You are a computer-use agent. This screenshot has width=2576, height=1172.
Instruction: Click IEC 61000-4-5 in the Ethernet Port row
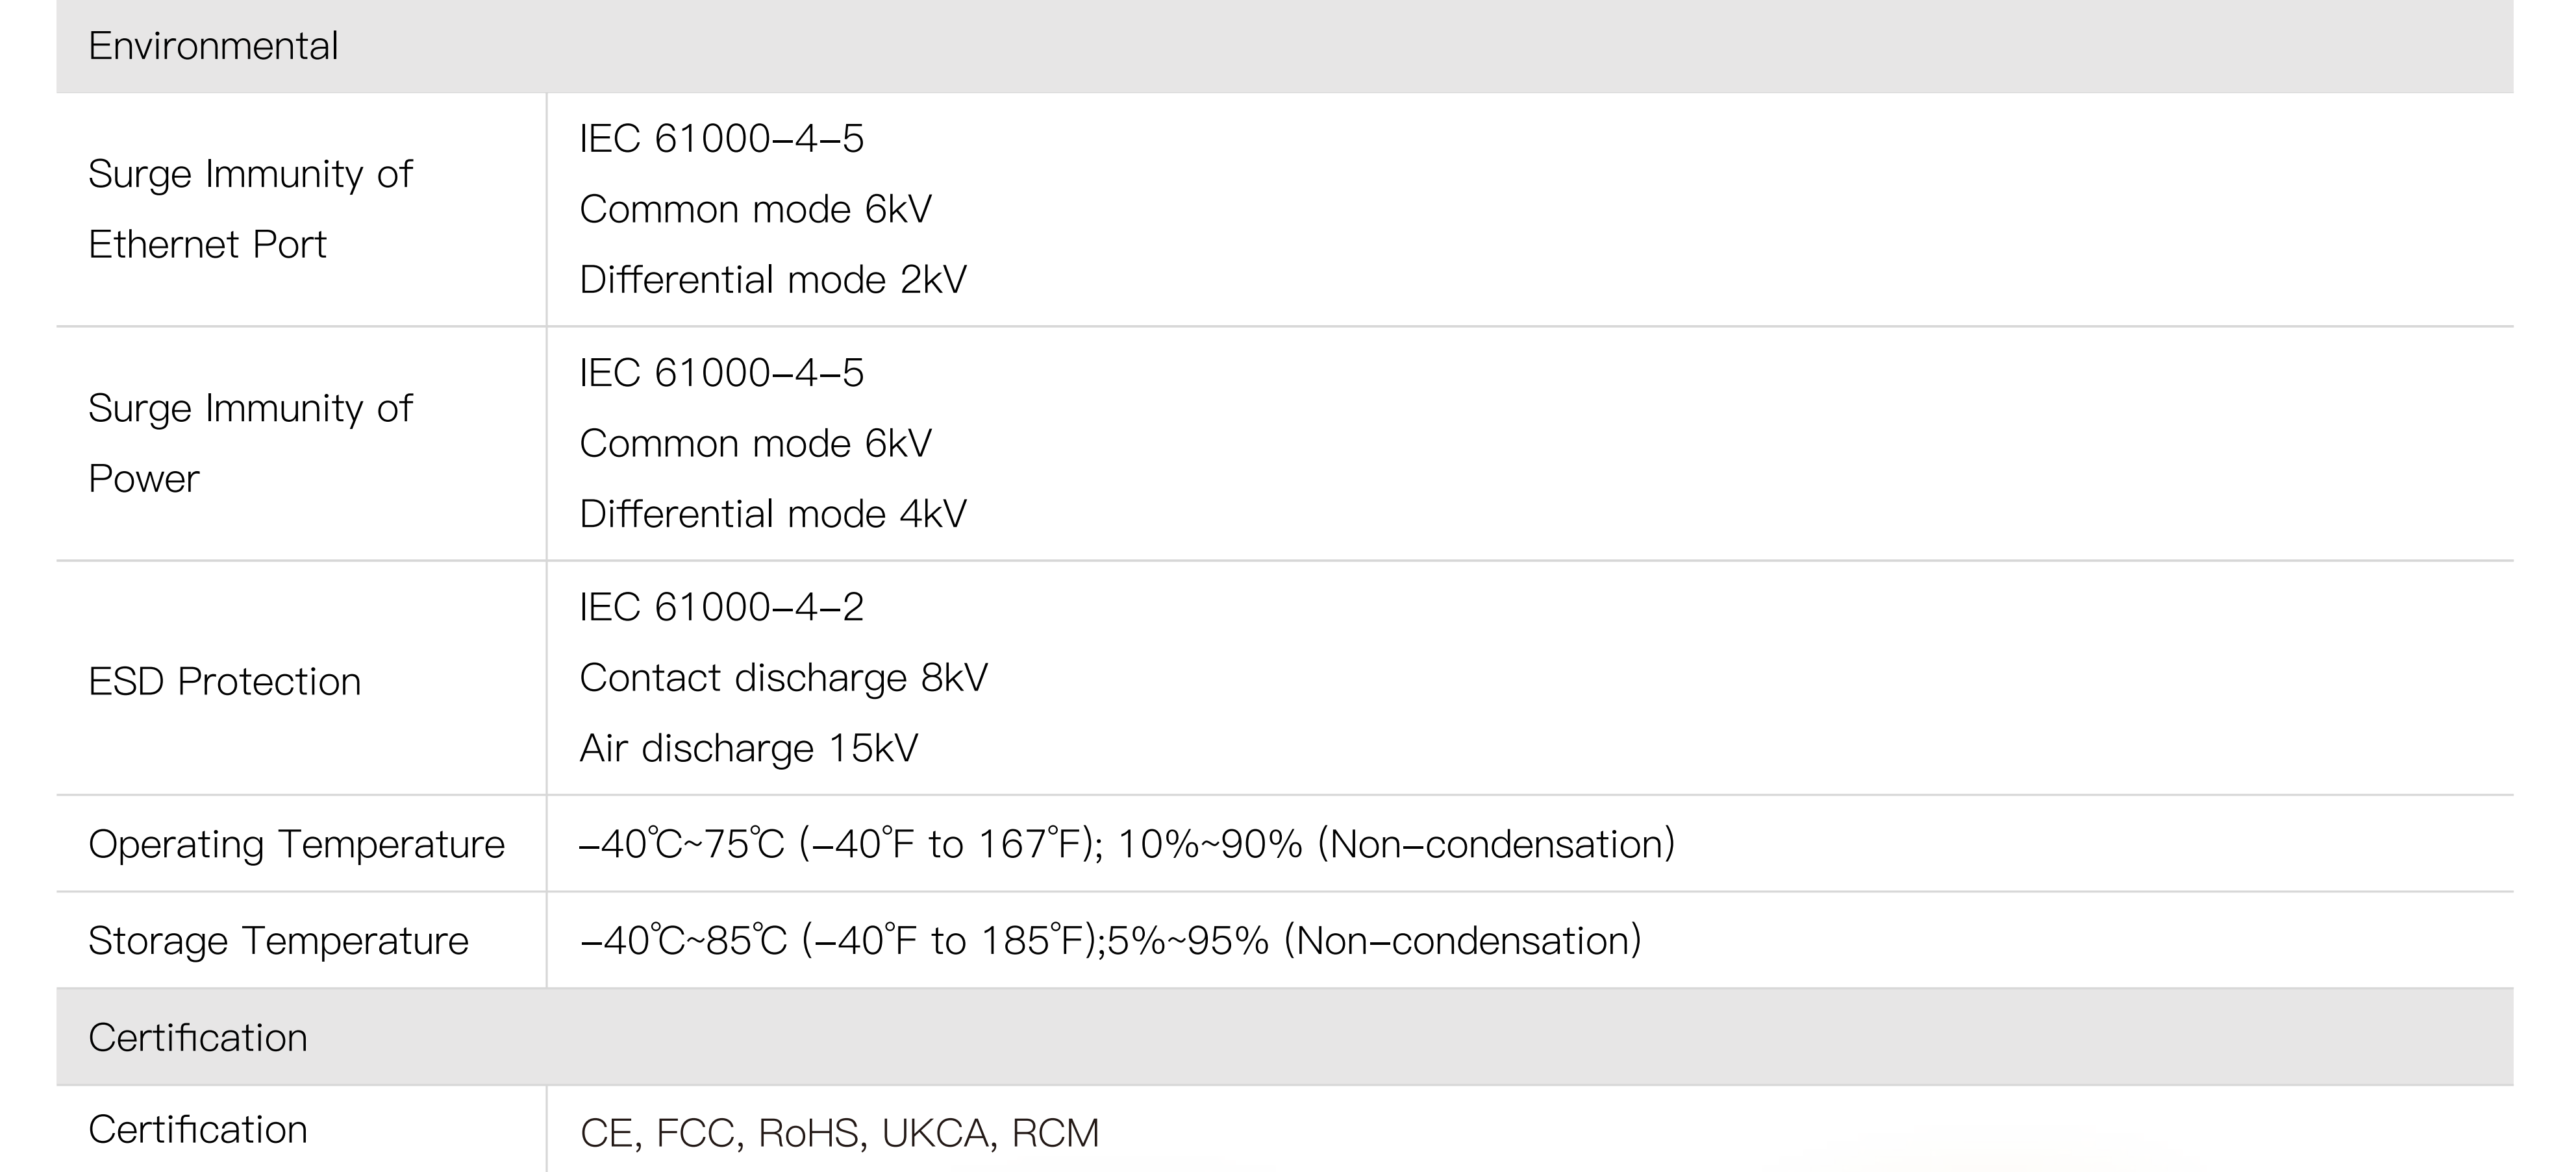(x=721, y=139)
